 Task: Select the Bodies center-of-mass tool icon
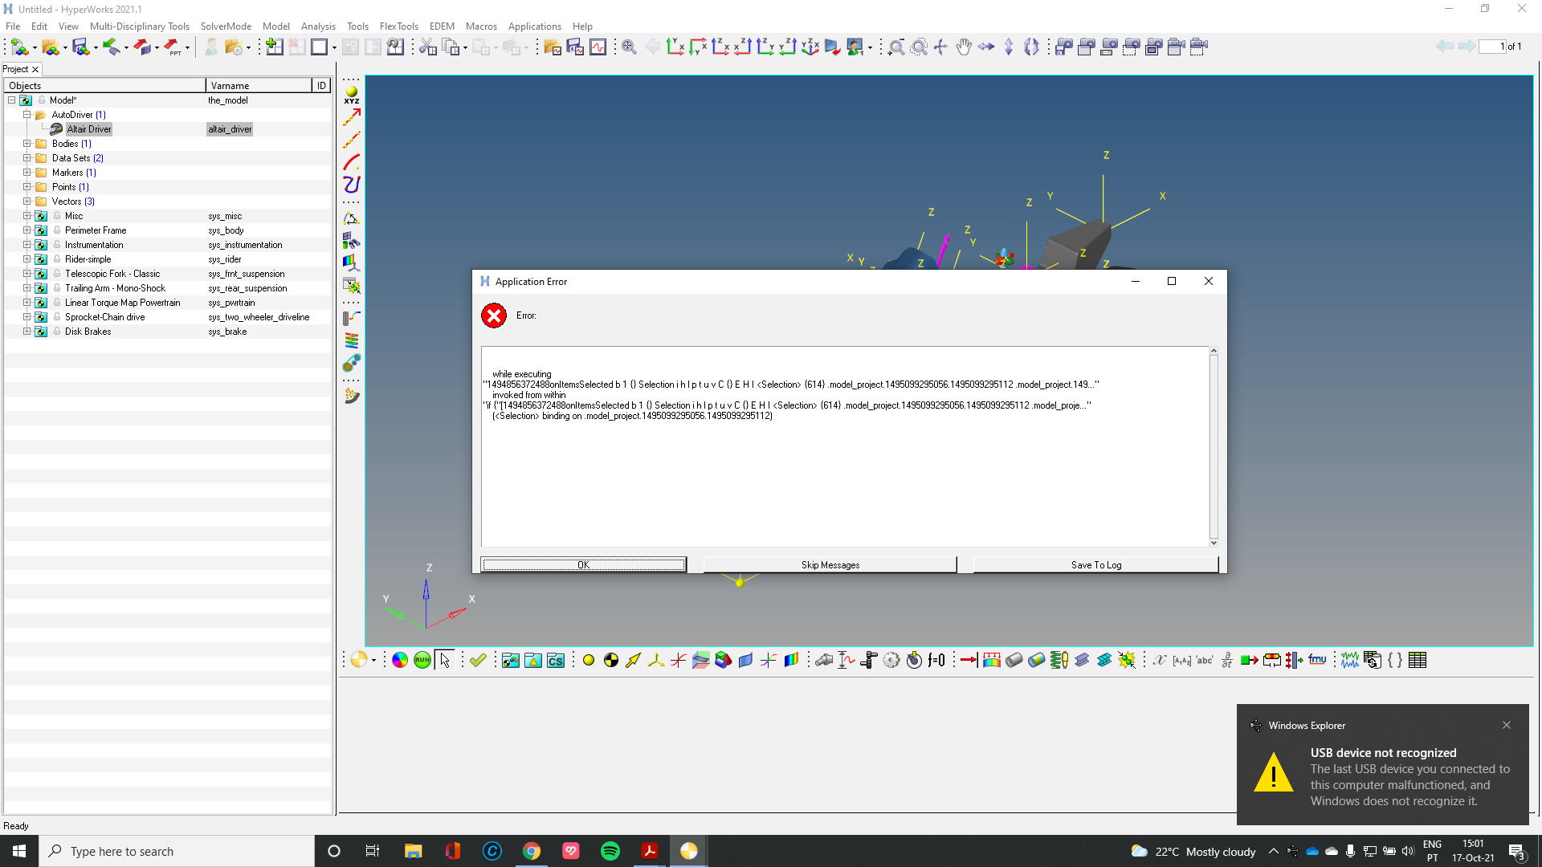click(611, 660)
